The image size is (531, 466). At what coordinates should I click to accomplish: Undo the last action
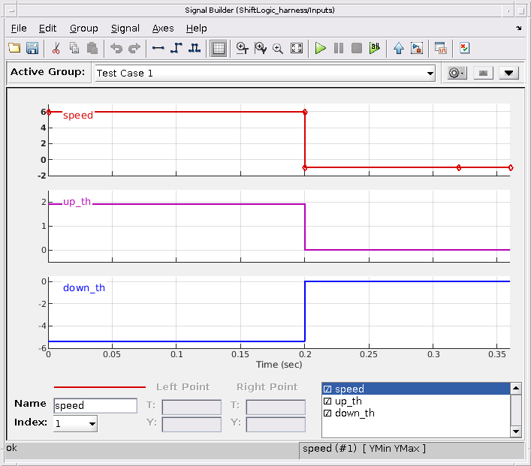[116, 48]
